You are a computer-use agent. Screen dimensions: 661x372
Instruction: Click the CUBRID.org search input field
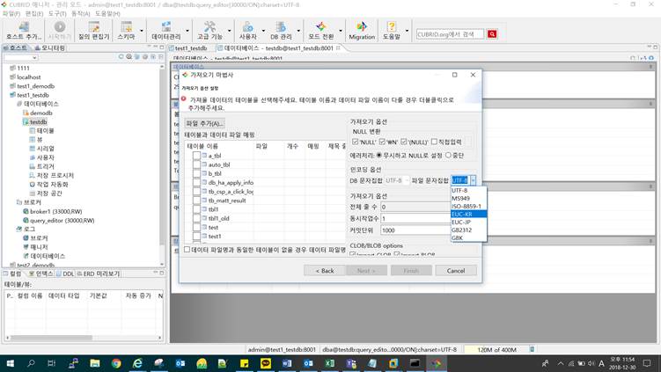point(450,34)
